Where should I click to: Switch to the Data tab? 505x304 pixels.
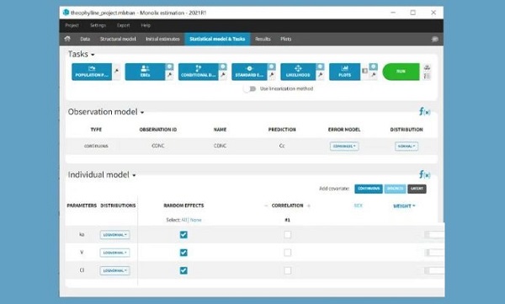coord(85,39)
